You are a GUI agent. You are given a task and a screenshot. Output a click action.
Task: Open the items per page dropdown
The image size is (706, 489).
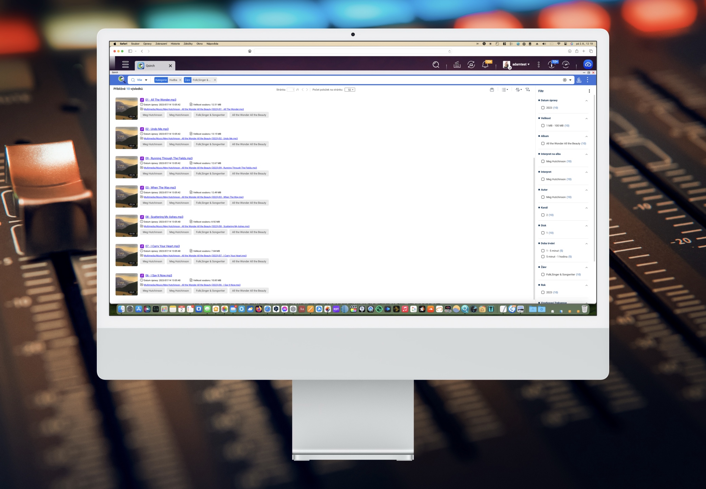pos(350,90)
